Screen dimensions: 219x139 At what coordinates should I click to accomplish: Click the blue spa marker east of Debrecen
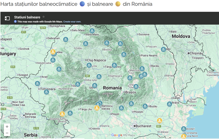click(65, 40)
